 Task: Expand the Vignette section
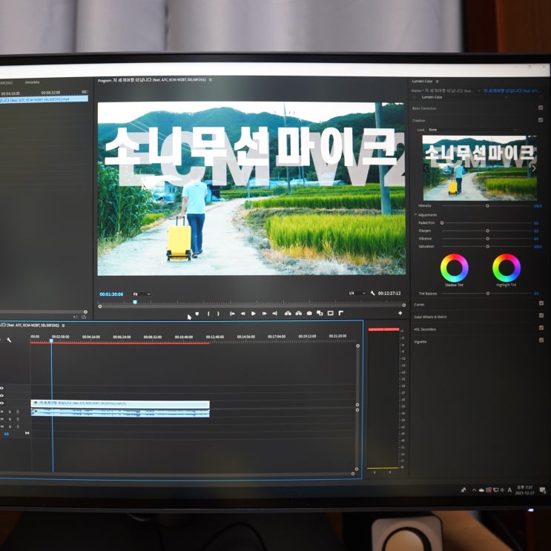coord(420,342)
